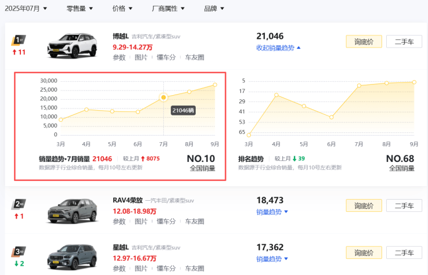Click 4月 data point on sales chart
Viewport: 428px width, 275px height.
coord(87,110)
